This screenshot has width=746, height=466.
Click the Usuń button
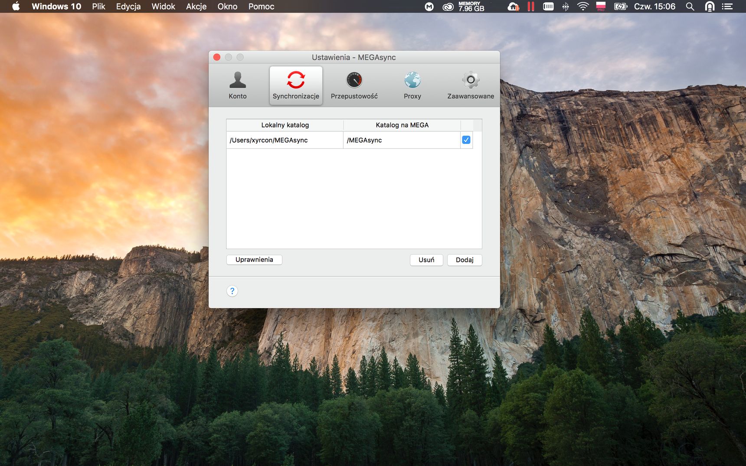click(426, 260)
